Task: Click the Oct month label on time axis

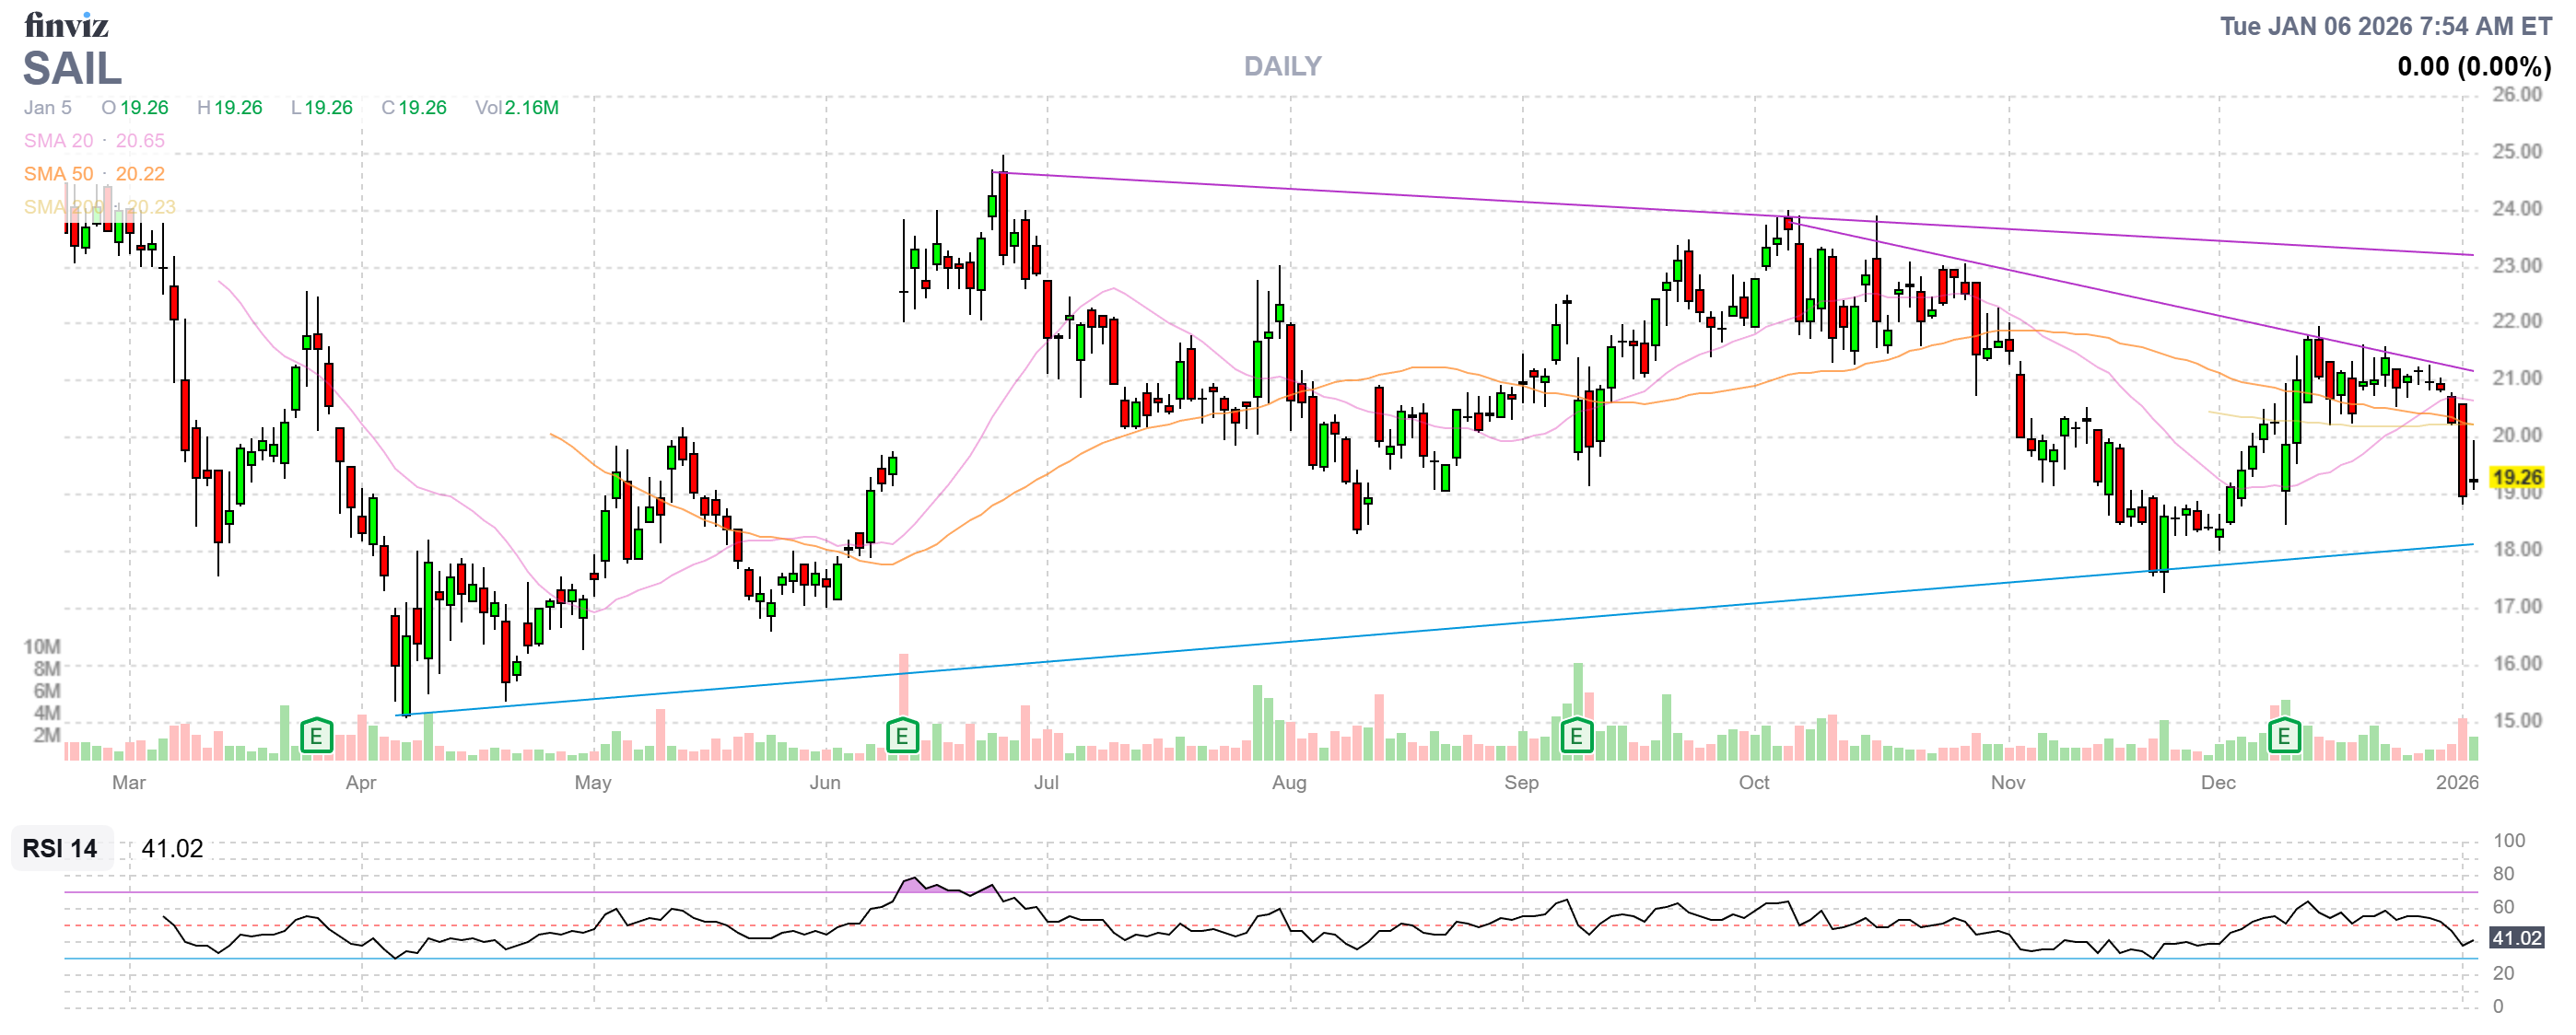Action: (1753, 783)
